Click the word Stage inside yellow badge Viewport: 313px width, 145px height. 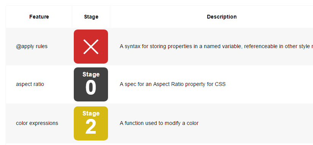coord(91,113)
